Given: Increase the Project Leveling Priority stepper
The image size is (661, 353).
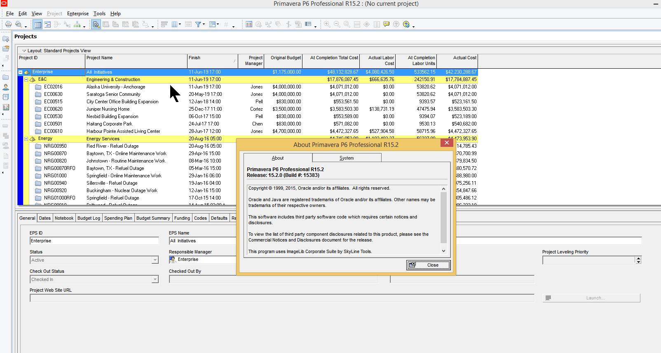Looking at the screenshot, I should 638,258.
